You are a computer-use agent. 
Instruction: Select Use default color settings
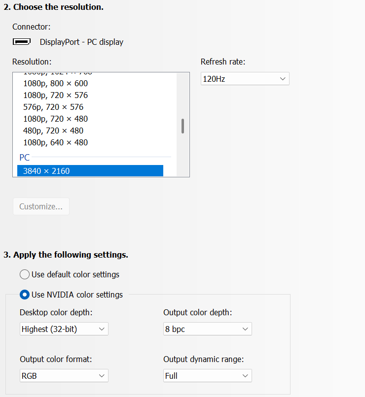click(70, 274)
